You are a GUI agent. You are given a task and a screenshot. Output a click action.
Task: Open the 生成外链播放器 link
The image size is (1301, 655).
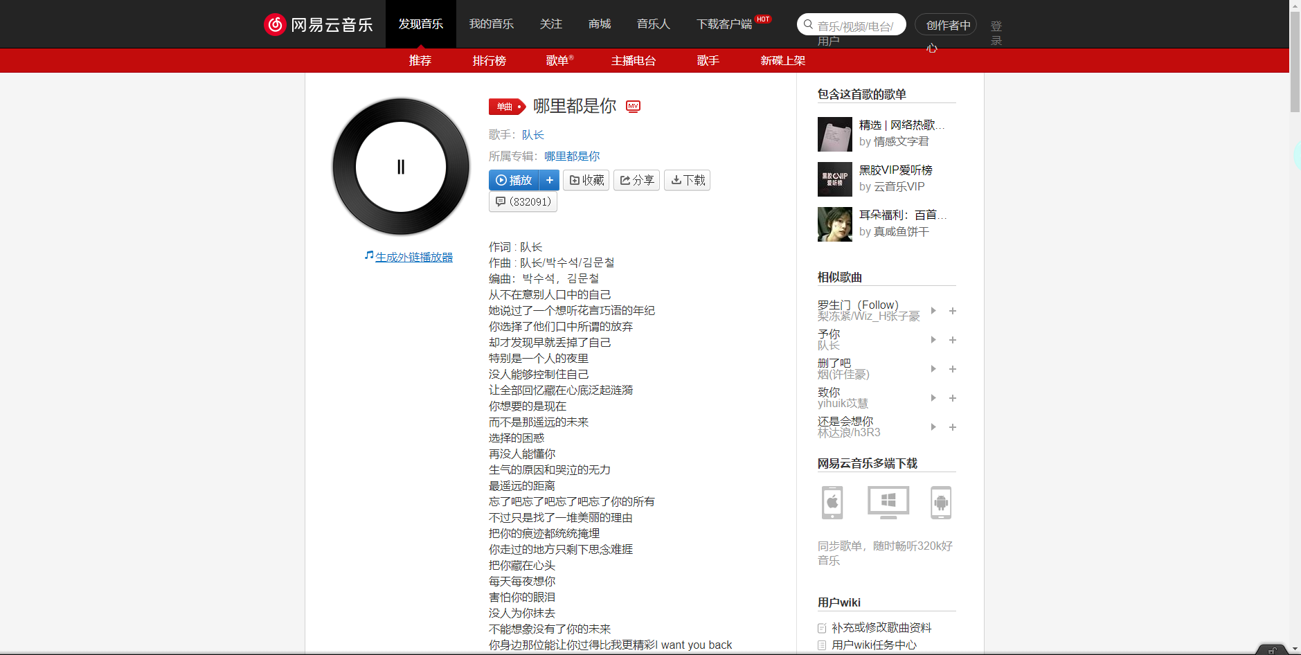pos(413,256)
